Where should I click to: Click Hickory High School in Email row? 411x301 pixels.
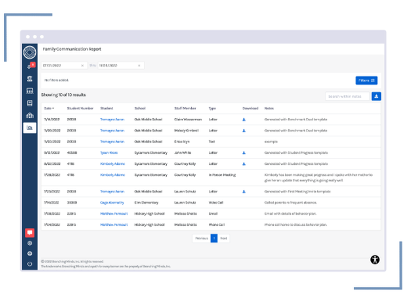(150, 214)
